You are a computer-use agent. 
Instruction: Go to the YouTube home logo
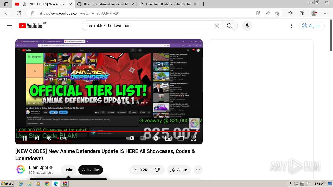point(30,25)
